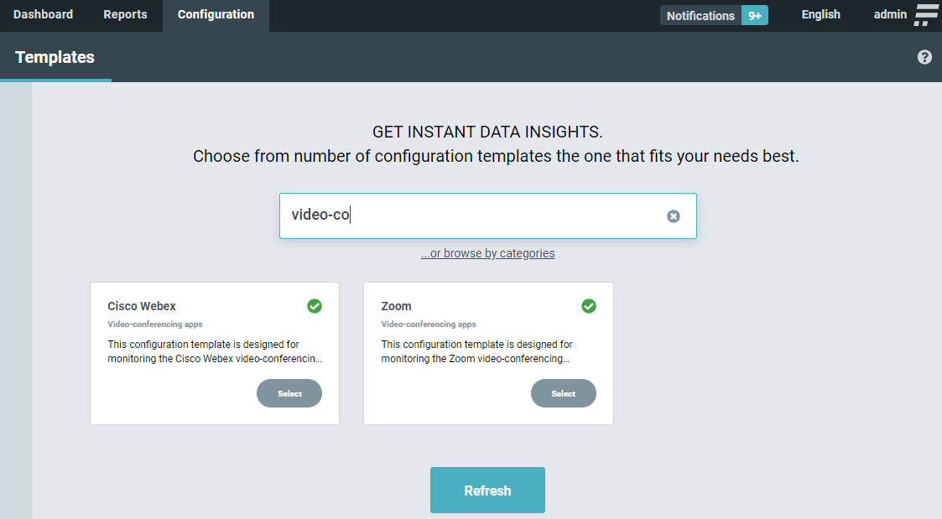Image resolution: width=942 pixels, height=519 pixels.
Task: Click the Refresh button
Action: (x=487, y=490)
